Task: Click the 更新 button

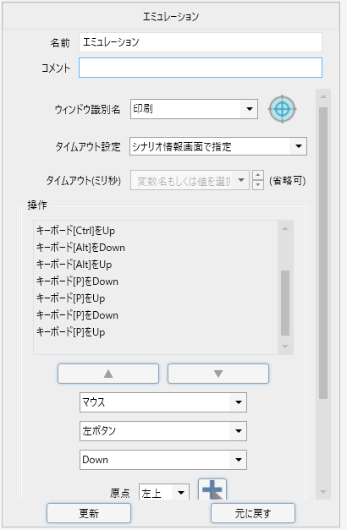Action: pos(89,513)
